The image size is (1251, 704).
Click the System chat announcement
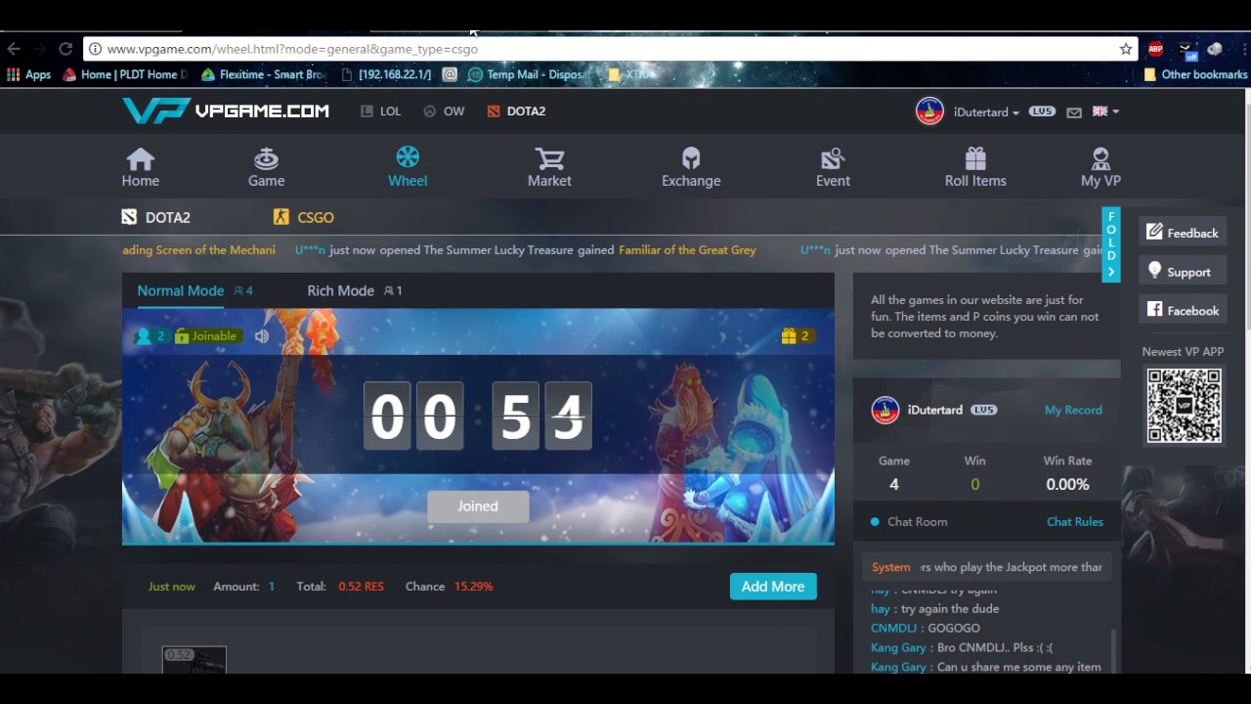[987, 567]
